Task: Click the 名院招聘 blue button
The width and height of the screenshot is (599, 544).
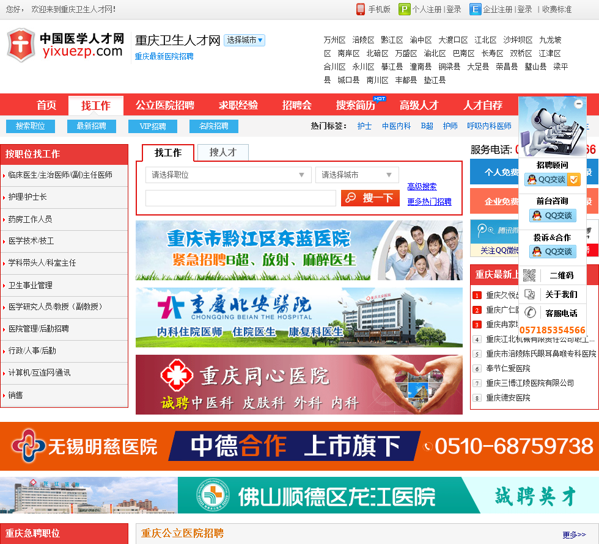Action: pyautogui.click(x=214, y=126)
